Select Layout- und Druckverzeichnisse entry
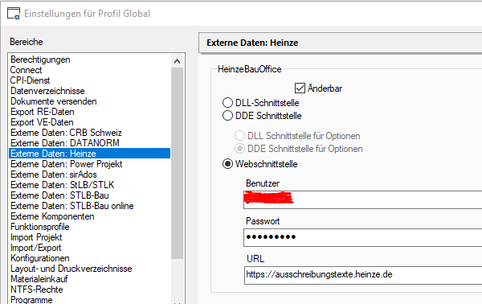The image size is (482, 304). (89, 269)
